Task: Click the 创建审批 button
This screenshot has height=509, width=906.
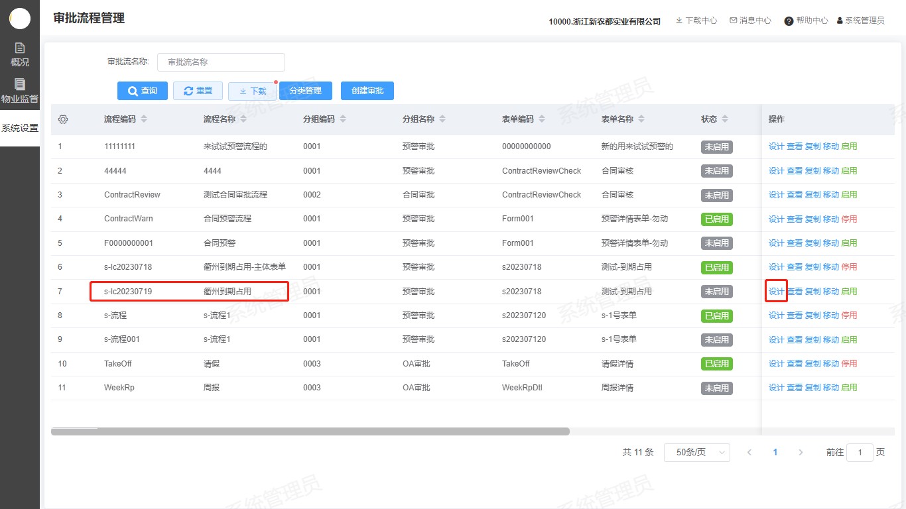Action: coord(367,91)
